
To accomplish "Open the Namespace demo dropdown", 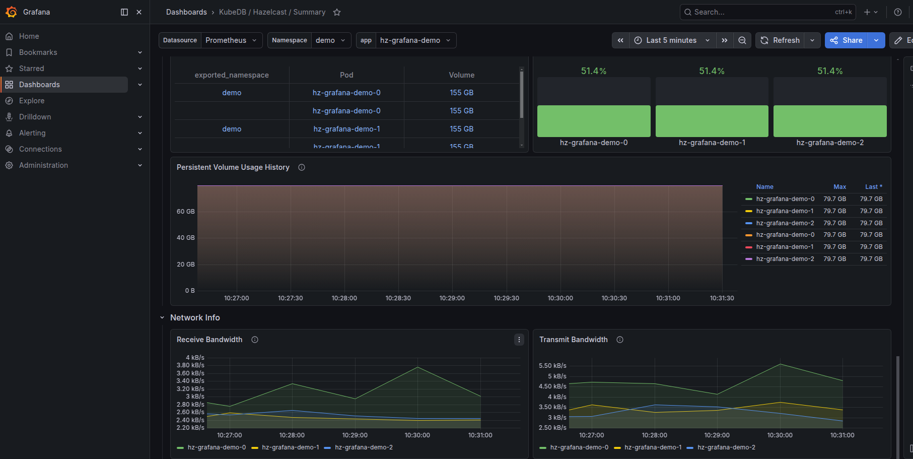I will (331, 40).
